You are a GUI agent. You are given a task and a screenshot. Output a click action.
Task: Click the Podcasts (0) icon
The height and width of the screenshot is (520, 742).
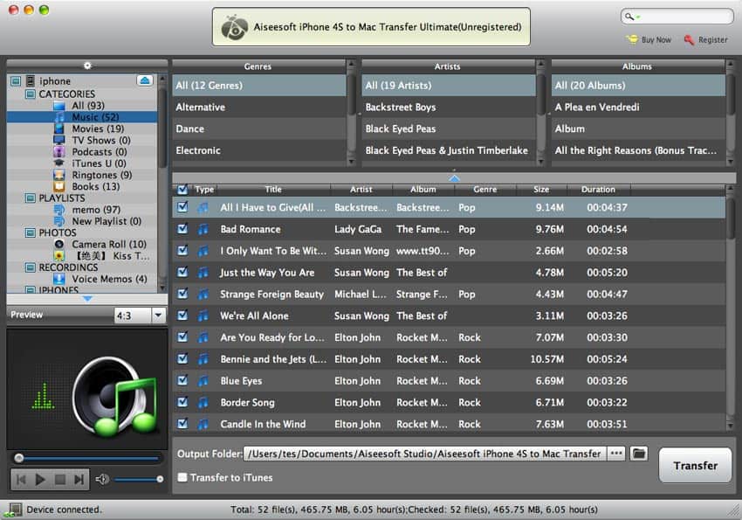point(59,151)
